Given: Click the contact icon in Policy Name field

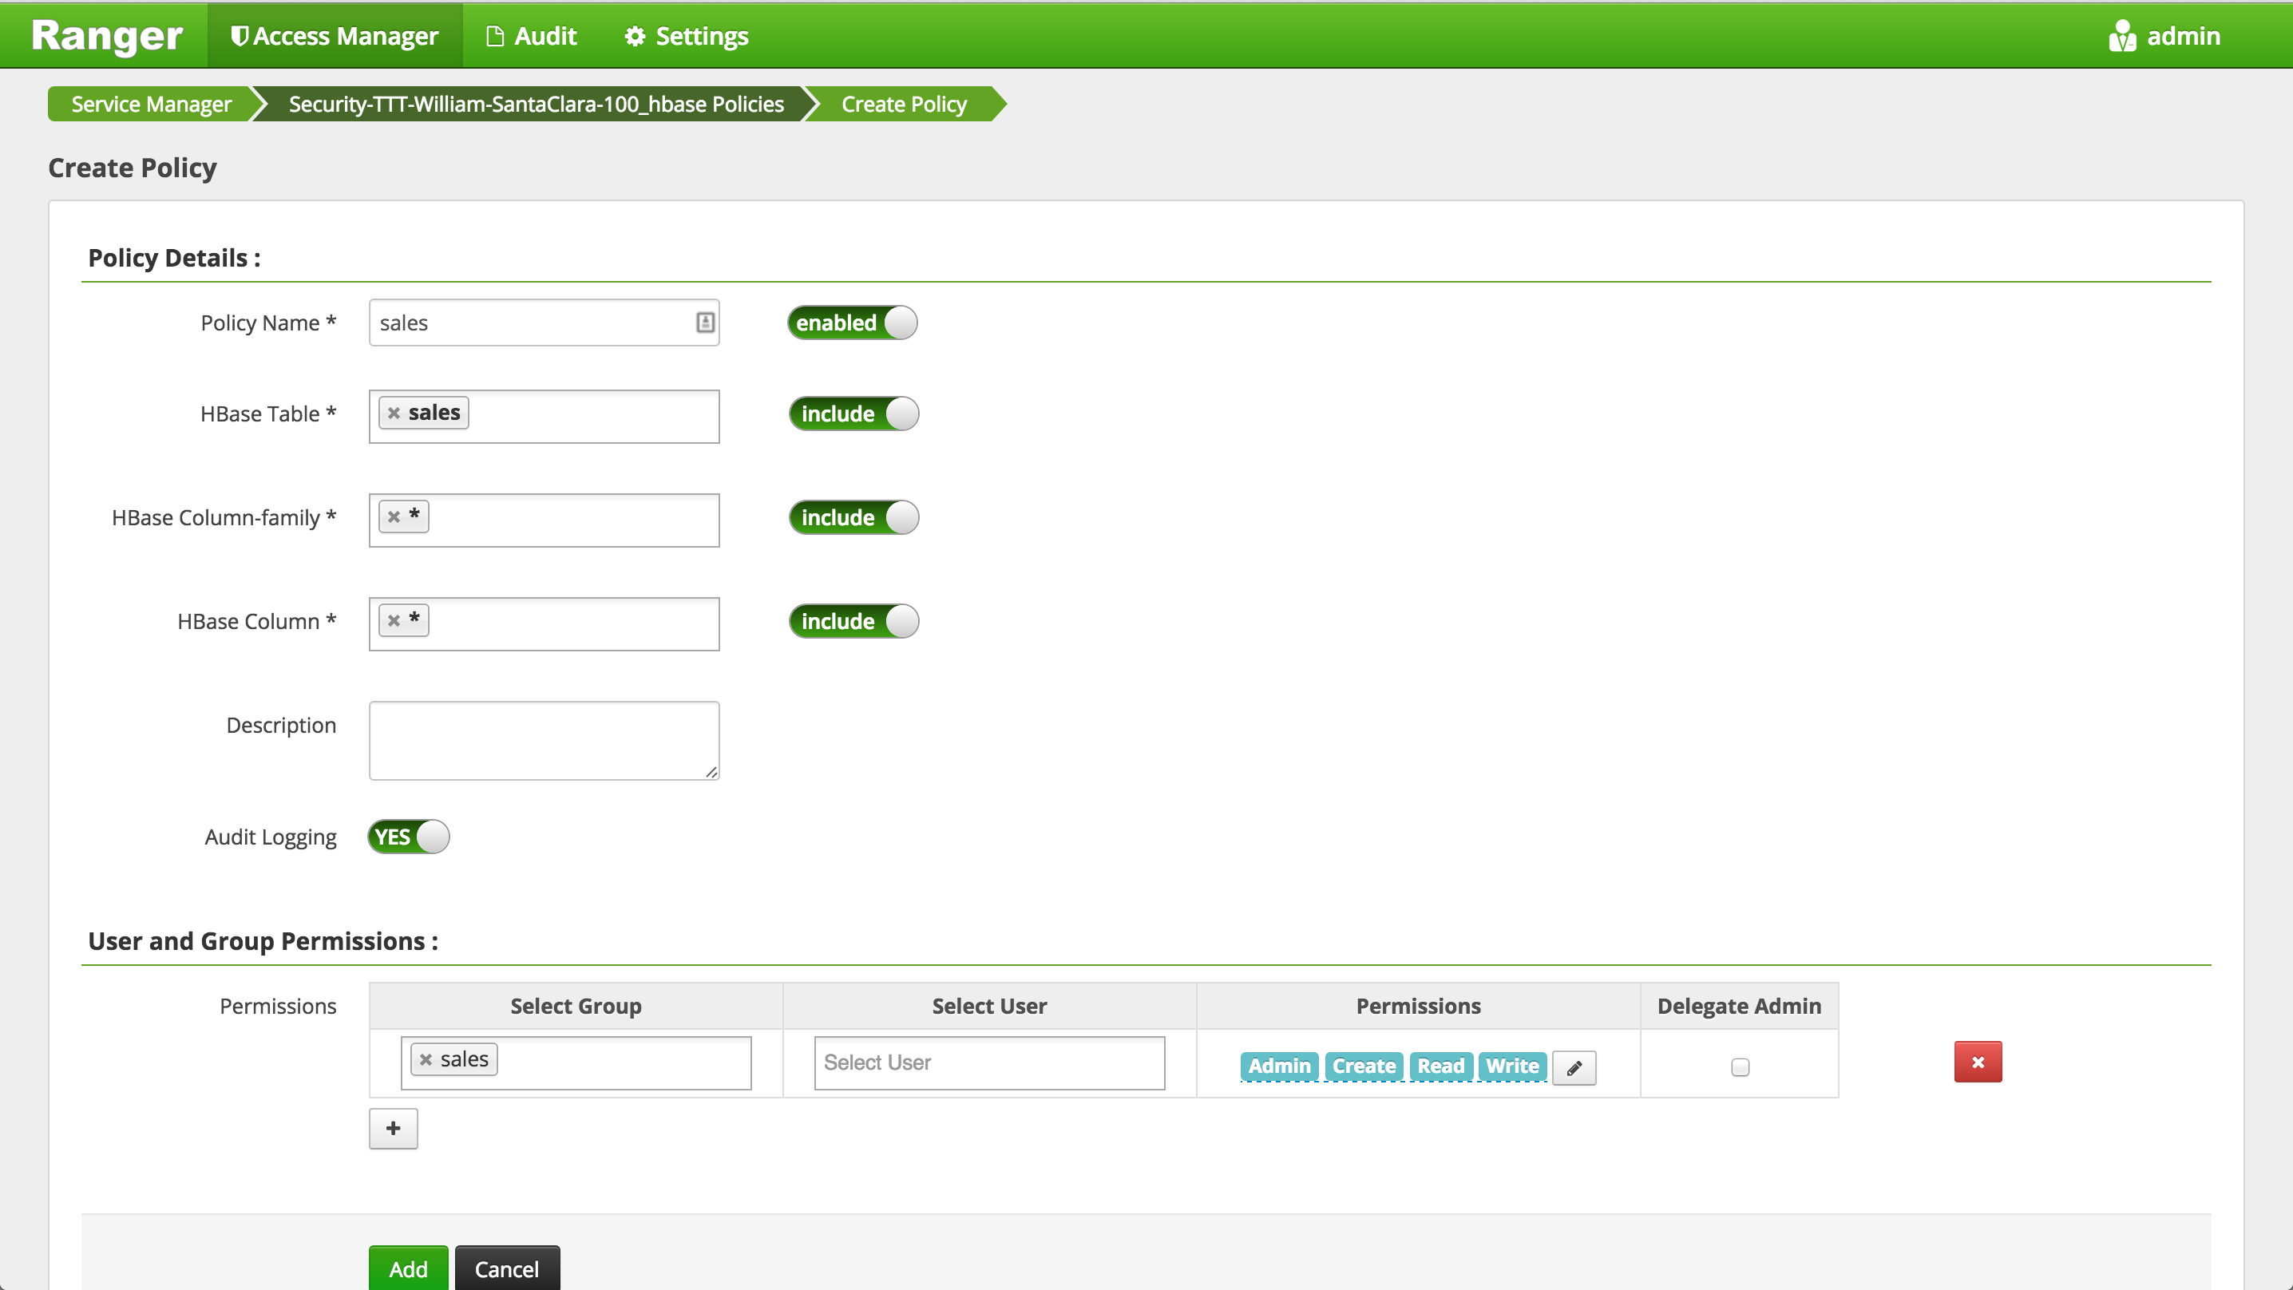Looking at the screenshot, I should pyautogui.click(x=705, y=322).
